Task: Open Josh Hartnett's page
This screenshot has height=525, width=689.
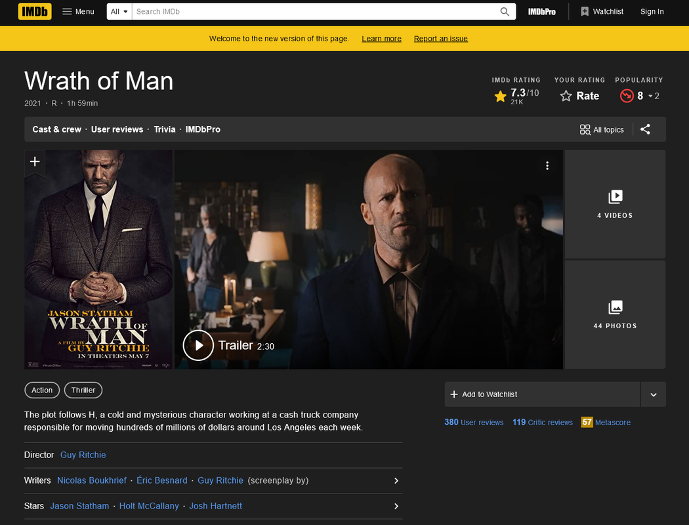Action: click(x=215, y=506)
